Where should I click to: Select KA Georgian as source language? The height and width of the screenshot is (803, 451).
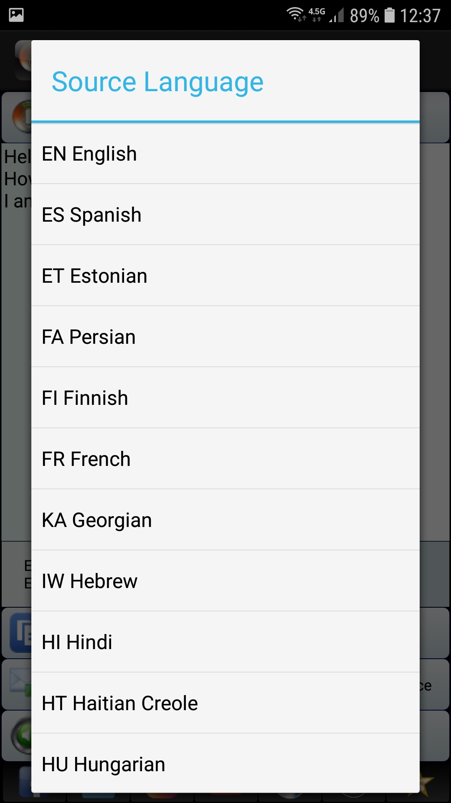[225, 520]
